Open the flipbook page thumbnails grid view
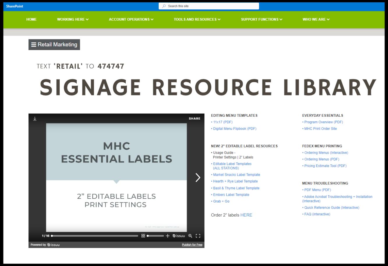The image size is (388, 266). [x=143, y=236]
